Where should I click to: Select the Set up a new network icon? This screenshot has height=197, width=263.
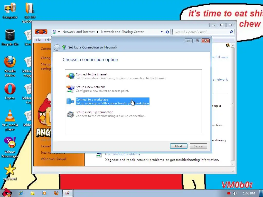click(x=70, y=88)
